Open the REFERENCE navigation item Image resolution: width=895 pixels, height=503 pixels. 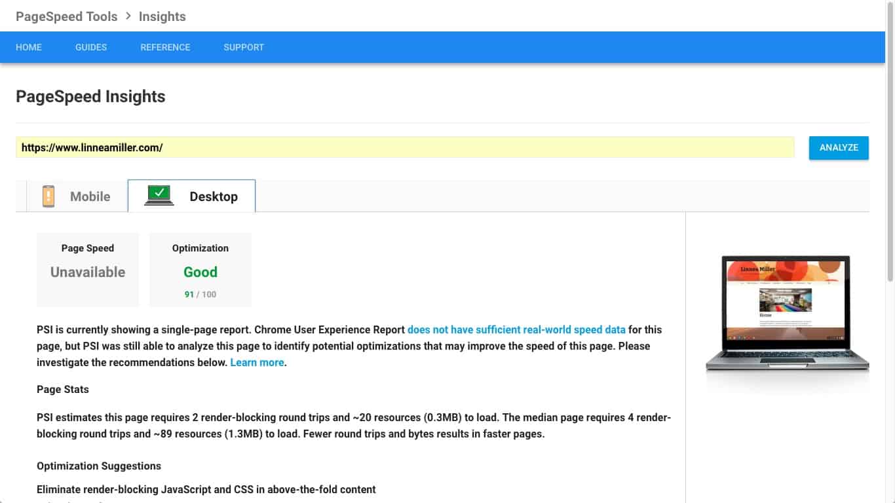165,47
